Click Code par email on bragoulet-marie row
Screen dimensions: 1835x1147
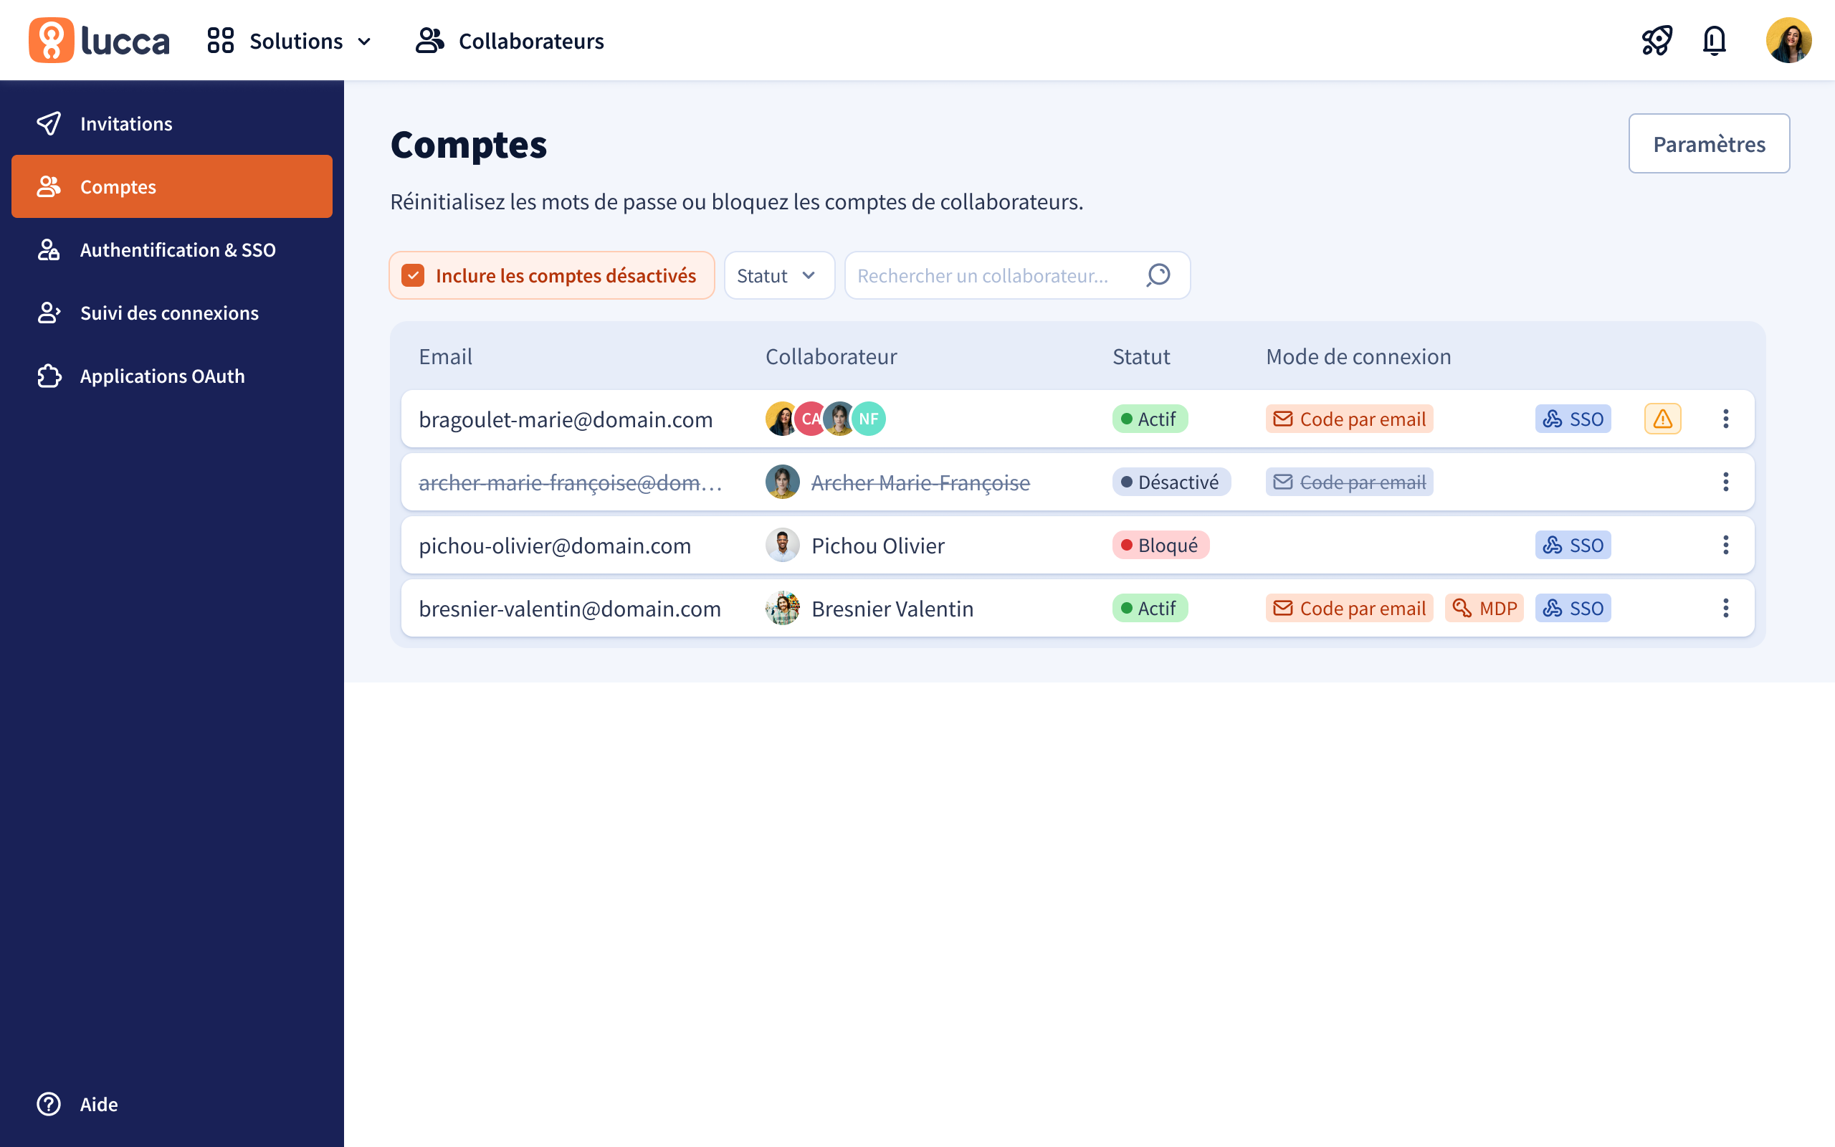pos(1349,419)
